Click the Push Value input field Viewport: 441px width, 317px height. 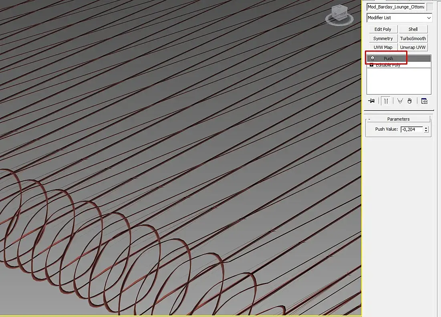[412, 129]
